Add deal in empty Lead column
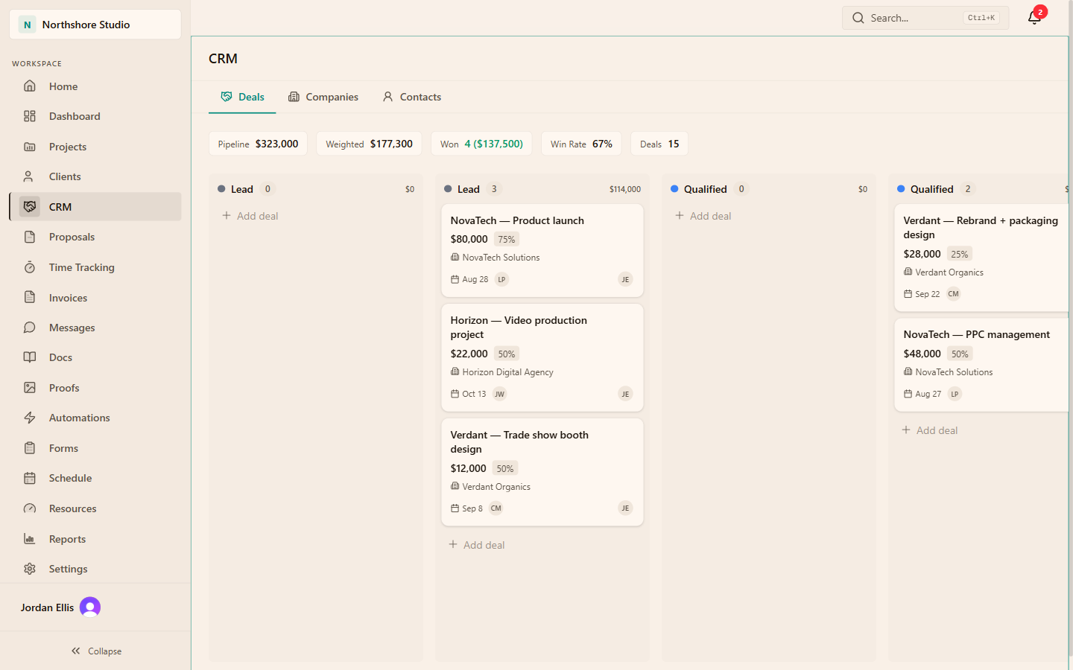Image resolution: width=1073 pixels, height=670 pixels. (250, 216)
